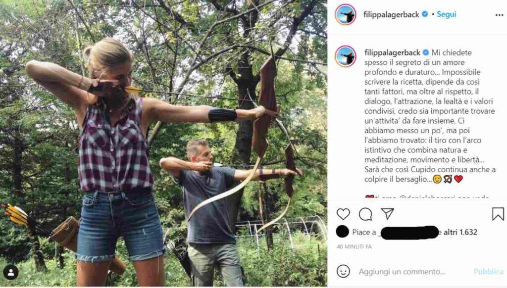Click the archery photo
Screen dimensions: 507x288
(x=163, y=144)
